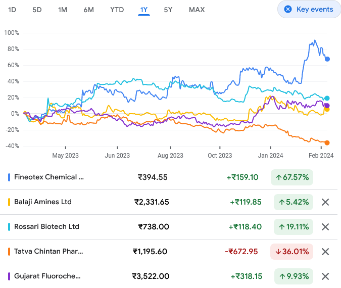Open Fineotex Chemical stock name
This screenshot has height=288, width=341.
49,177
